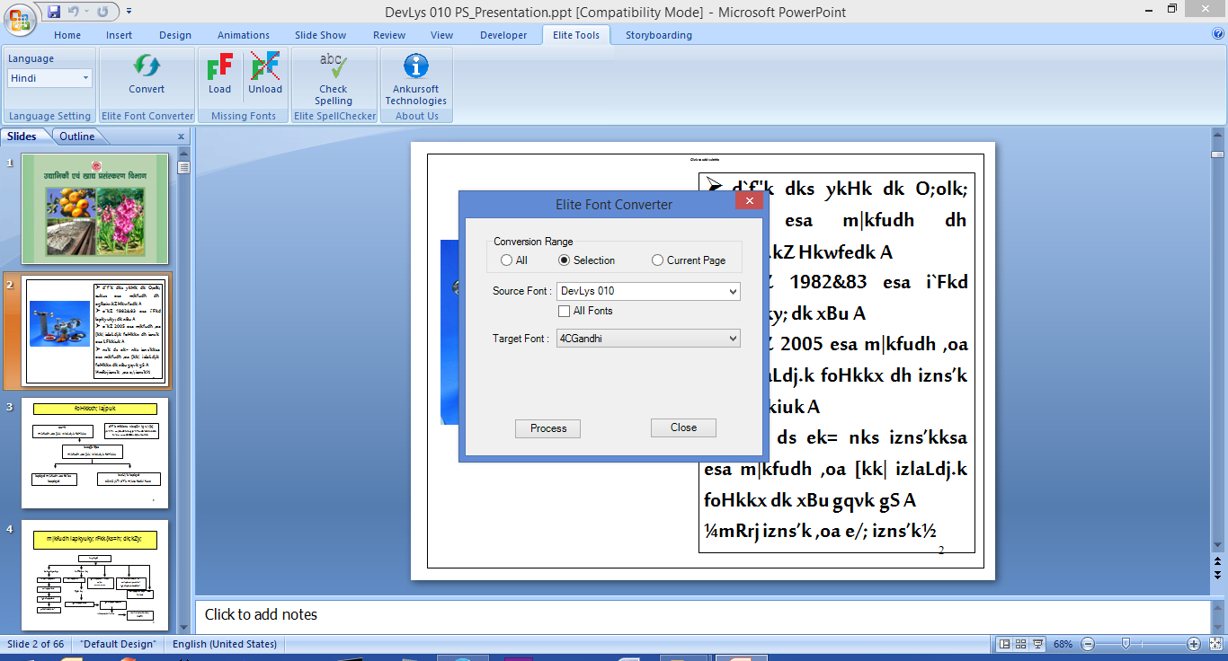
Task: Select slide 4 thumbnail
Action: [x=94, y=575]
